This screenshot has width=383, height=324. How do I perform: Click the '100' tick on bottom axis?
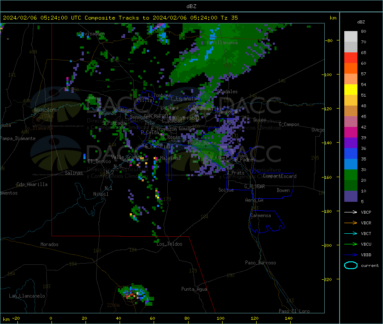tap(220, 318)
